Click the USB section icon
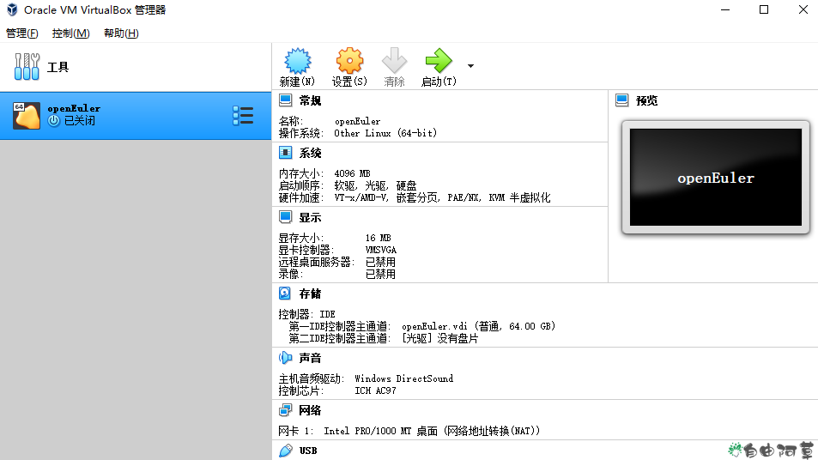Screen dimensions: 818x460 point(286,451)
